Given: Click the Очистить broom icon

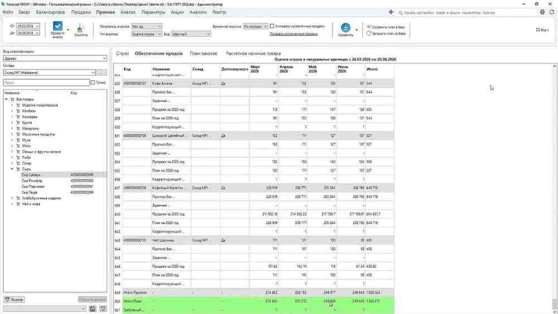Looking at the screenshot, I should pyautogui.click(x=80, y=28).
